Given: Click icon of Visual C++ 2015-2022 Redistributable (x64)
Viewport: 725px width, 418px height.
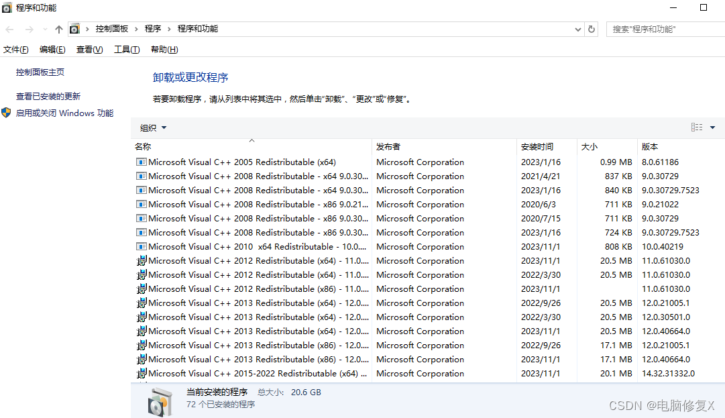Looking at the screenshot, I should click(x=142, y=374).
